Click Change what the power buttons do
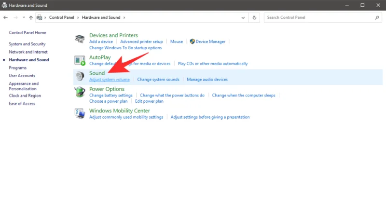The height and width of the screenshot is (217, 386). [x=172, y=95]
